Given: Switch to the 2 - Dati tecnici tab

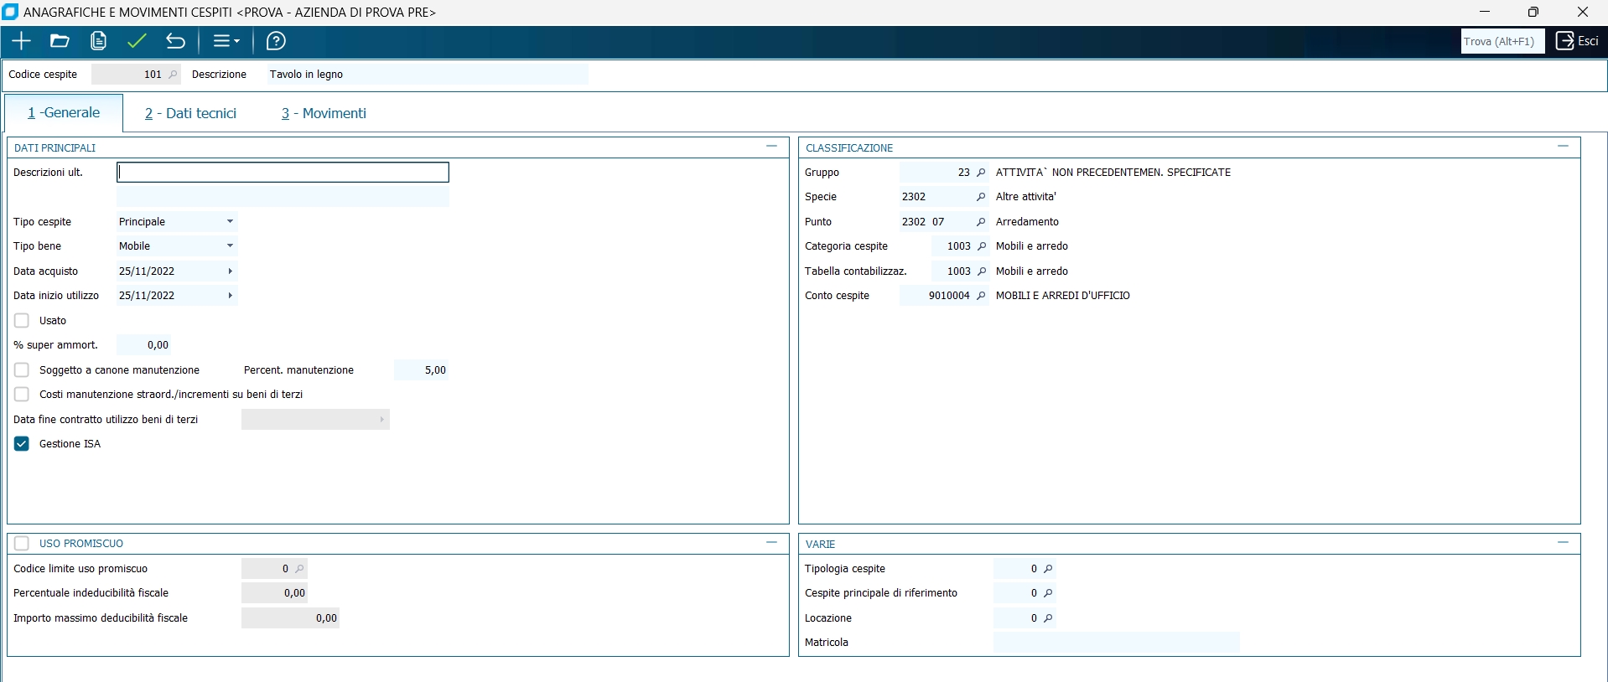Looking at the screenshot, I should pyautogui.click(x=190, y=113).
